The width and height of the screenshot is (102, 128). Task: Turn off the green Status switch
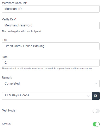(x=96, y=124)
